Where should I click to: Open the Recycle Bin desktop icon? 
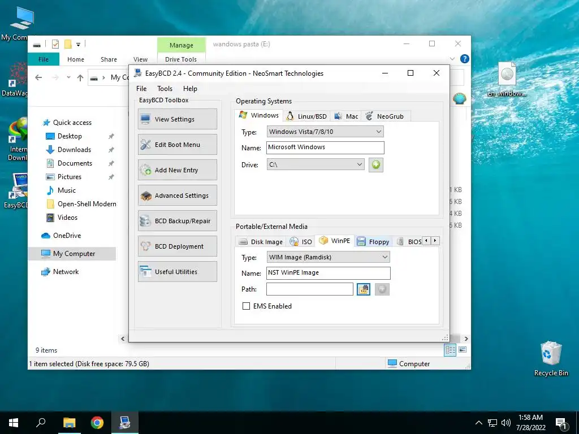(x=551, y=358)
